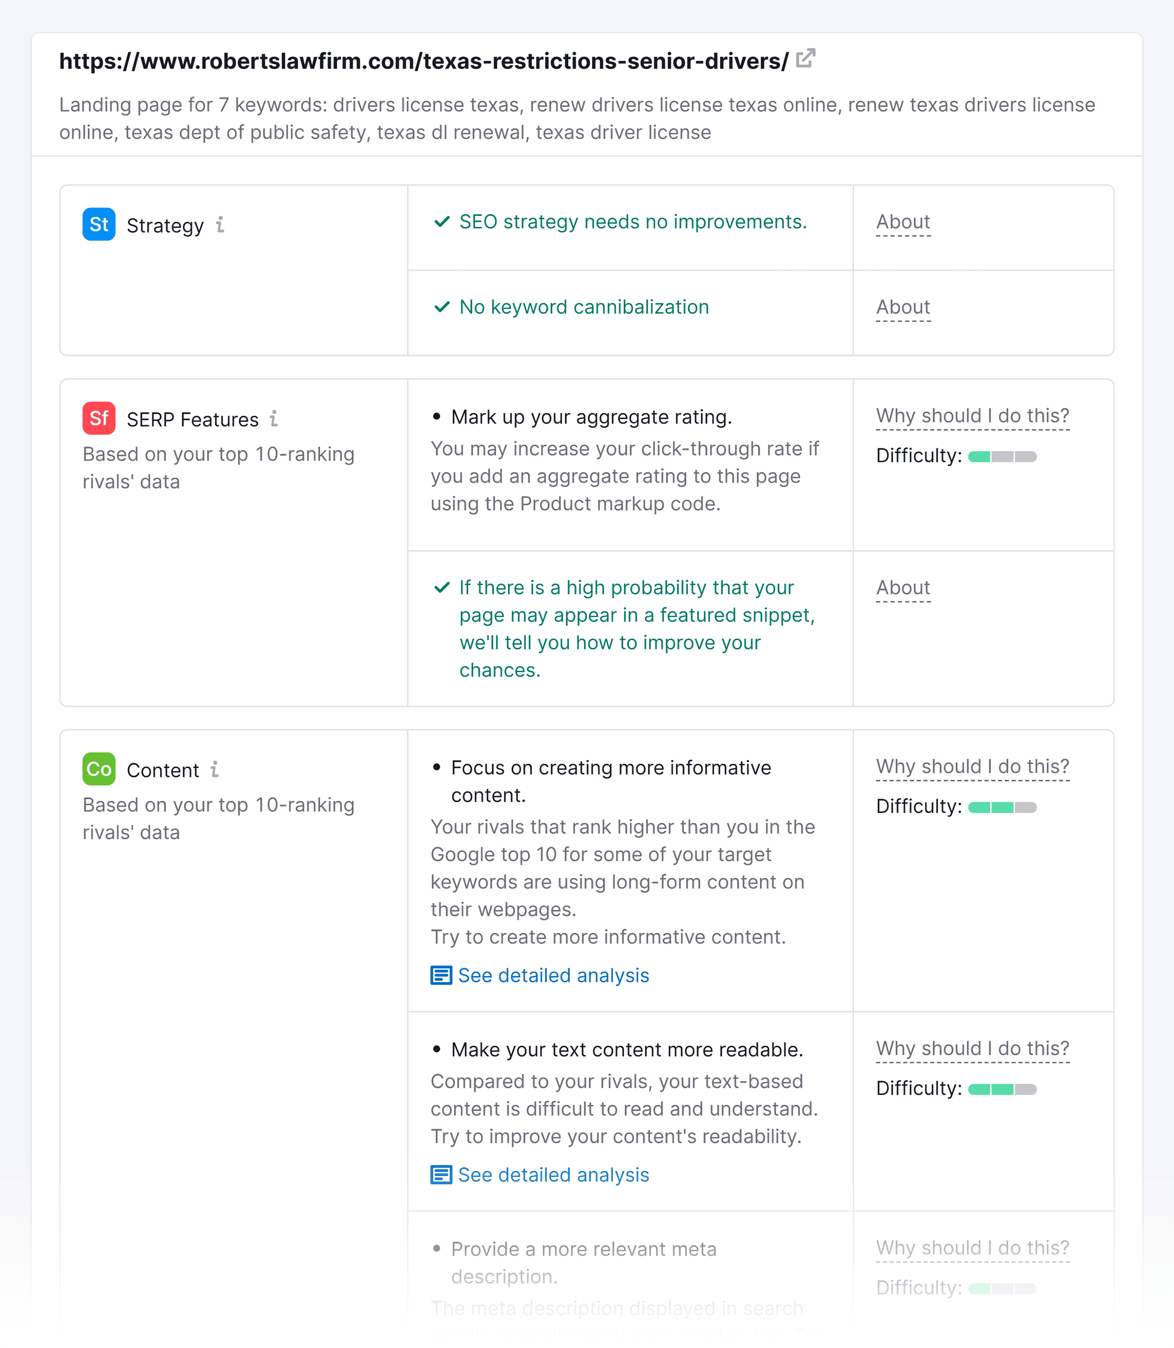1174x1348 pixels.
Task: Click the info icon next to Content
Action: (215, 770)
